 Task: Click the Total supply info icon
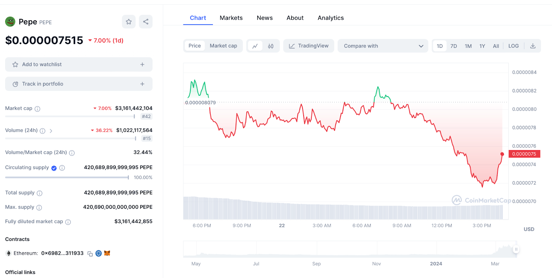40,193
